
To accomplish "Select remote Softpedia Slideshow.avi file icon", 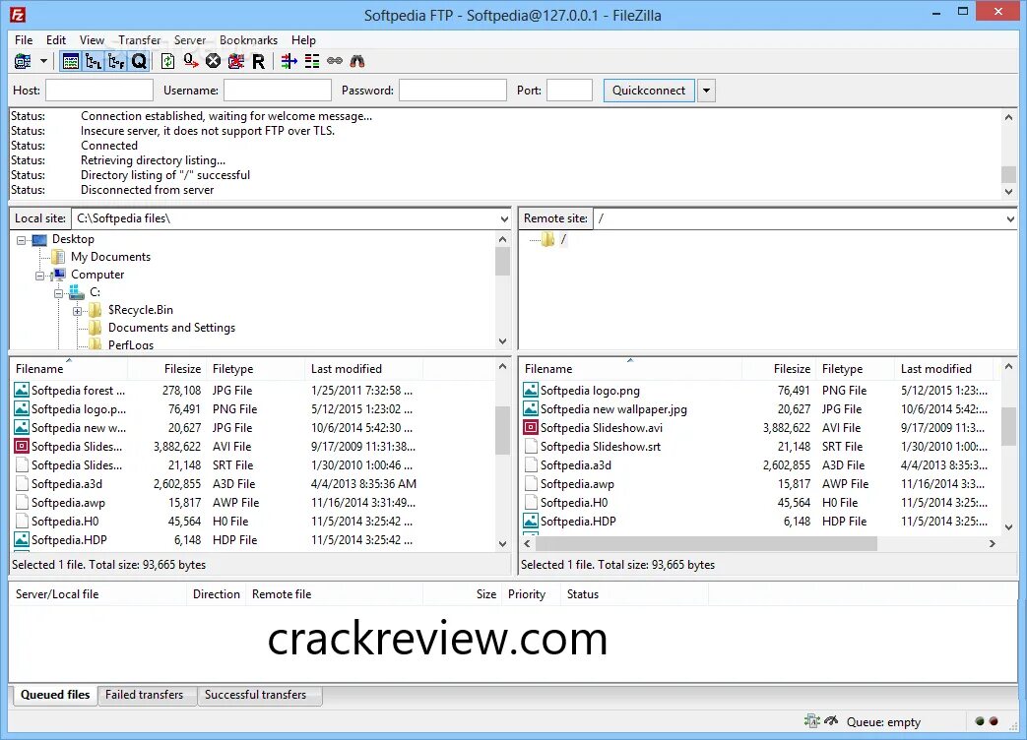I will (x=531, y=428).
